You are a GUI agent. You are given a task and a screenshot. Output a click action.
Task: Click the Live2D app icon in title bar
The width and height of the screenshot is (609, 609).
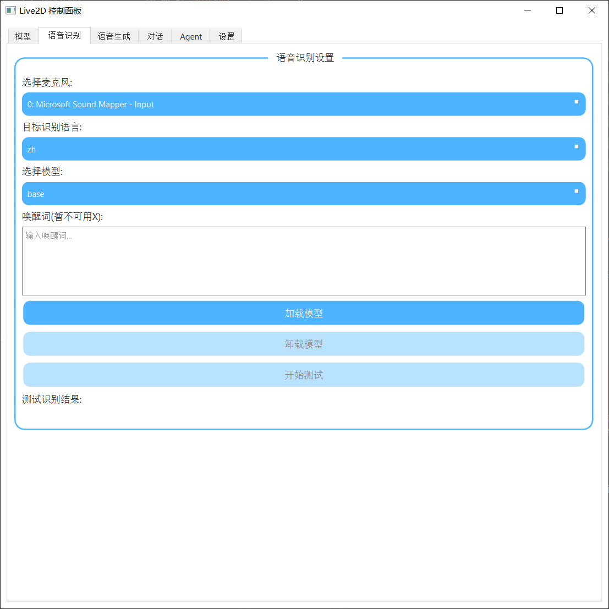12,10
